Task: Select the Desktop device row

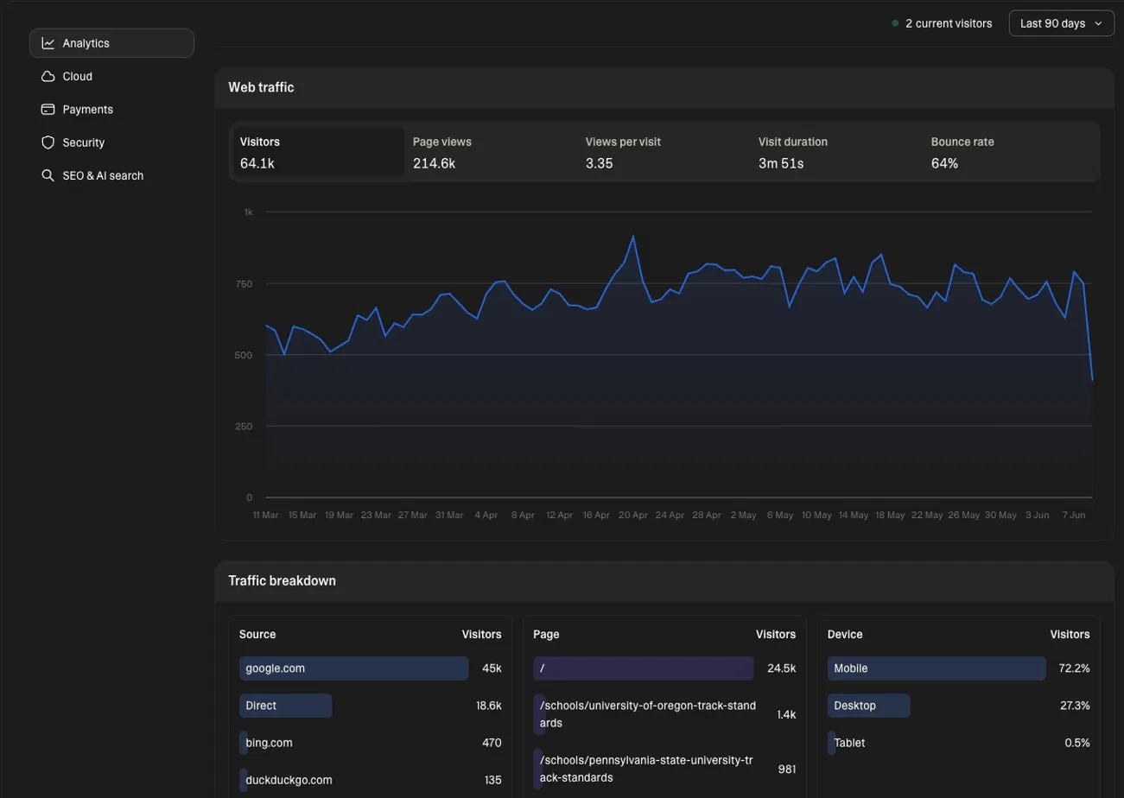Action: [x=958, y=706]
